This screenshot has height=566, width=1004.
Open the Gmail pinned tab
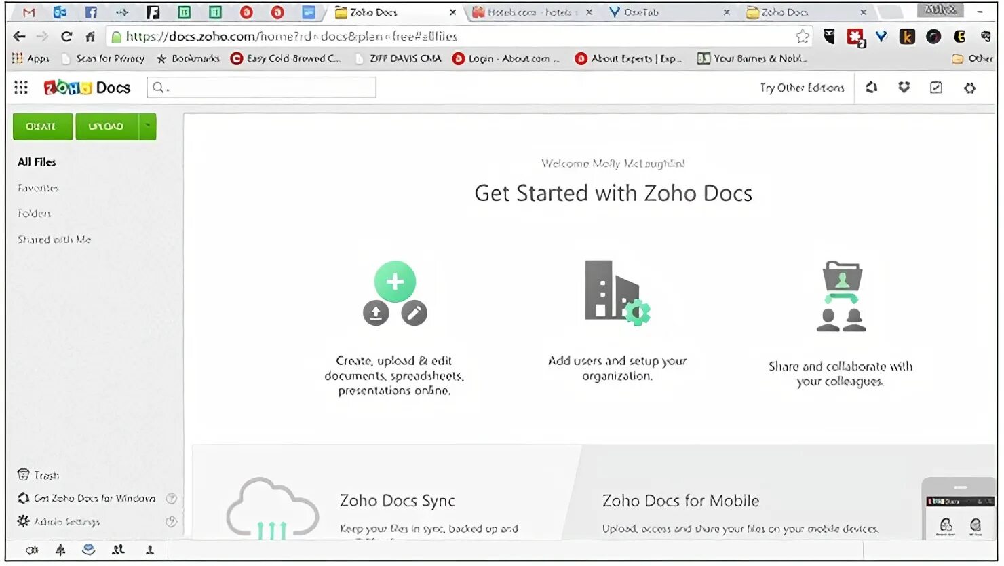(x=28, y=12)
